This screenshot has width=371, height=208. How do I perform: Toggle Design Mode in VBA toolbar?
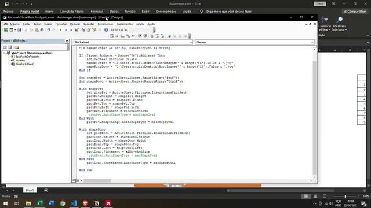pos(77,30)
